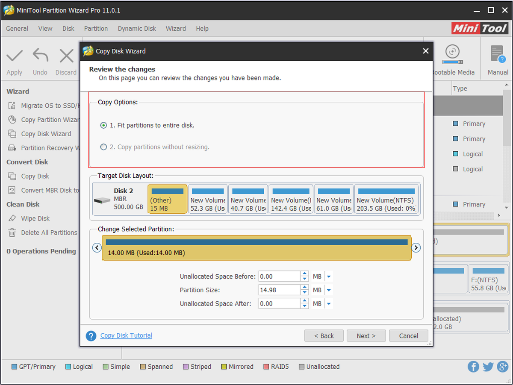The width and height of the screenshot is (513, 385).
Task: Open the Manual book icon
Action: pos(498,55)
